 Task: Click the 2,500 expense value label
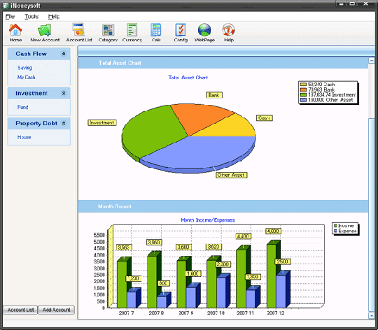pyautogui.click(x=283, y=261)
